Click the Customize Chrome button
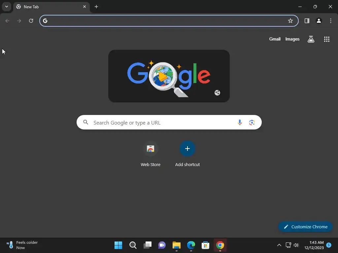Image resolution: width=338 pixels, height=253 pixels. [x=305, y=227]
